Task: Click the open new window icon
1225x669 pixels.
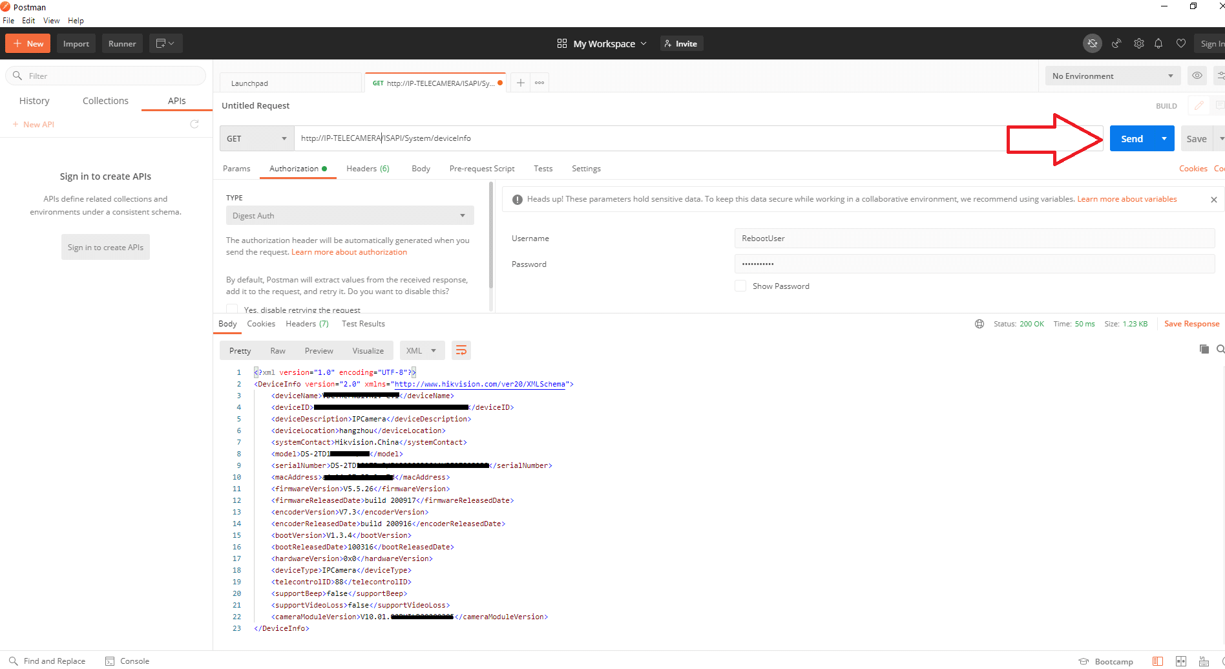Action: pos(165,43)
